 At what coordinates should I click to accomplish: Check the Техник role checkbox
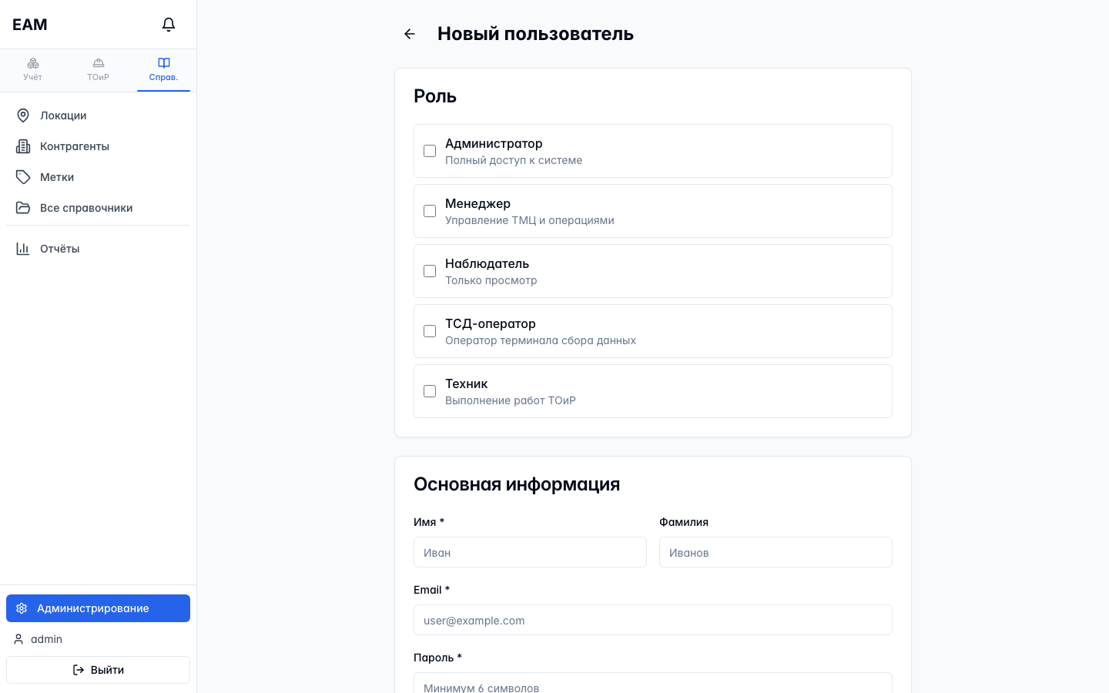pyautogui.click(x=430, y=391)
